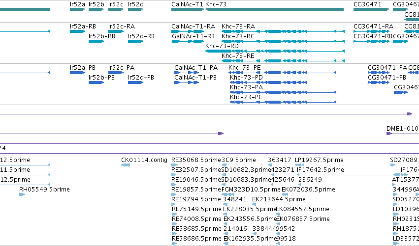Select the EK084557.5prime EST label

(x=302, y=209)
